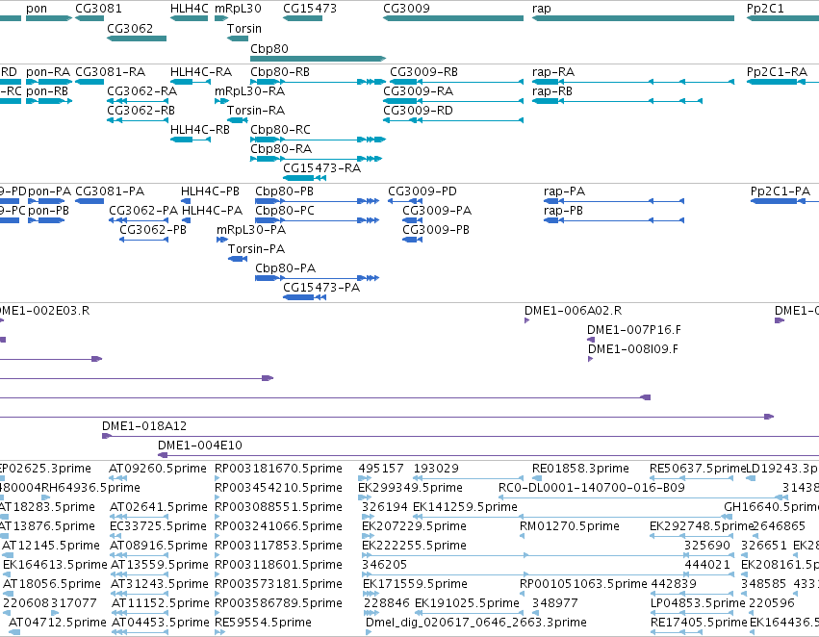The height and width of the screenshot is (637, 819).
Task: Click the Dmel_dig_020617_0646_2663.3prime label
Action: point(475,622)
